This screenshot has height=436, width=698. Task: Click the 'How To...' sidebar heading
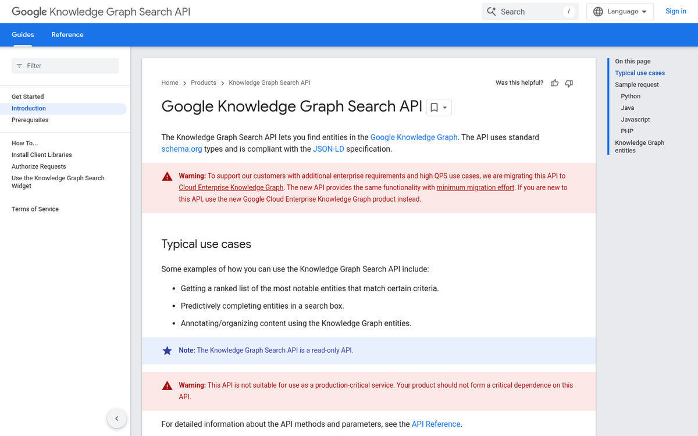(24, 143)
